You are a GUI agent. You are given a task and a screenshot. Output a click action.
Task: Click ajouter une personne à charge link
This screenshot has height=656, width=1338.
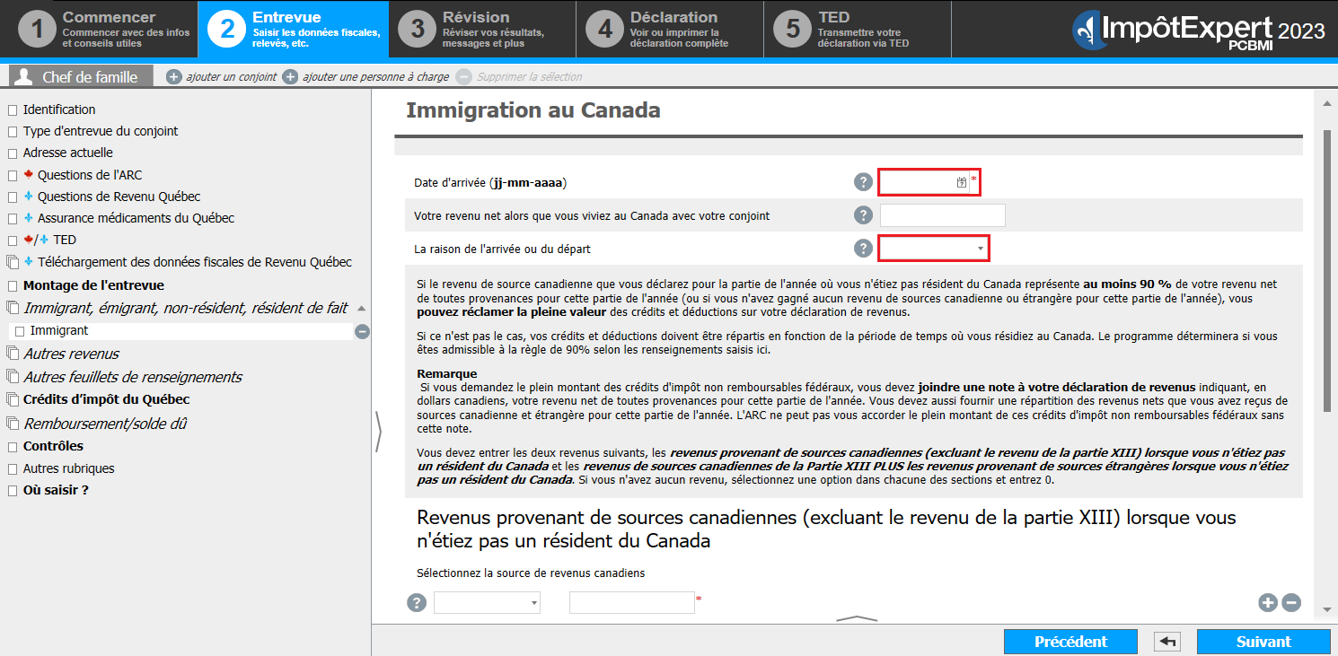375,77
